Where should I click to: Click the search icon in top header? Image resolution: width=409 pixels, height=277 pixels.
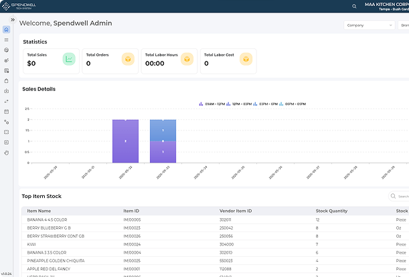tap(354, 6)
